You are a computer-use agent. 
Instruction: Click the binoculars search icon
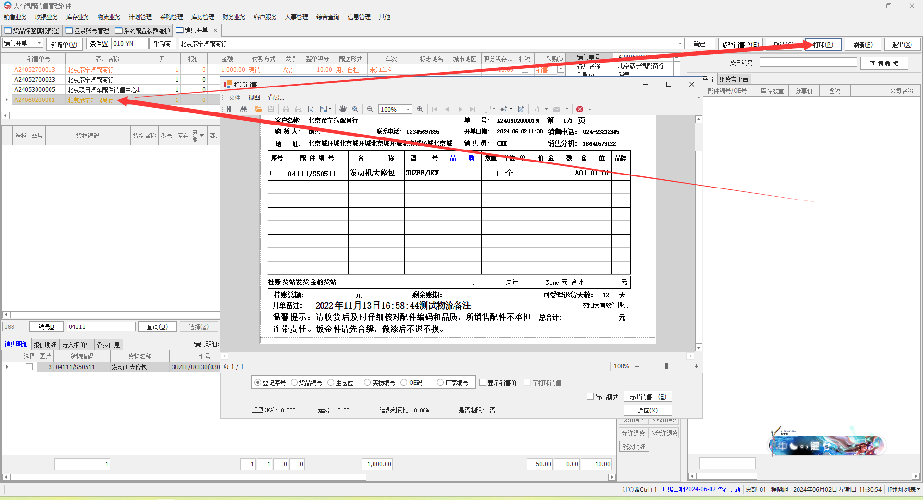(244, 109)
